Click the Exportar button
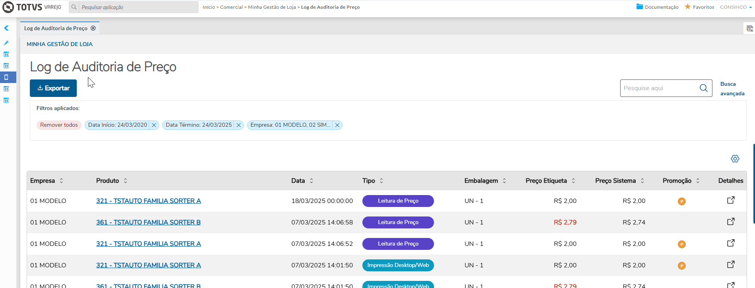This screenshot has height=288, width=755. pyautogui.click(x=53, y=88)
